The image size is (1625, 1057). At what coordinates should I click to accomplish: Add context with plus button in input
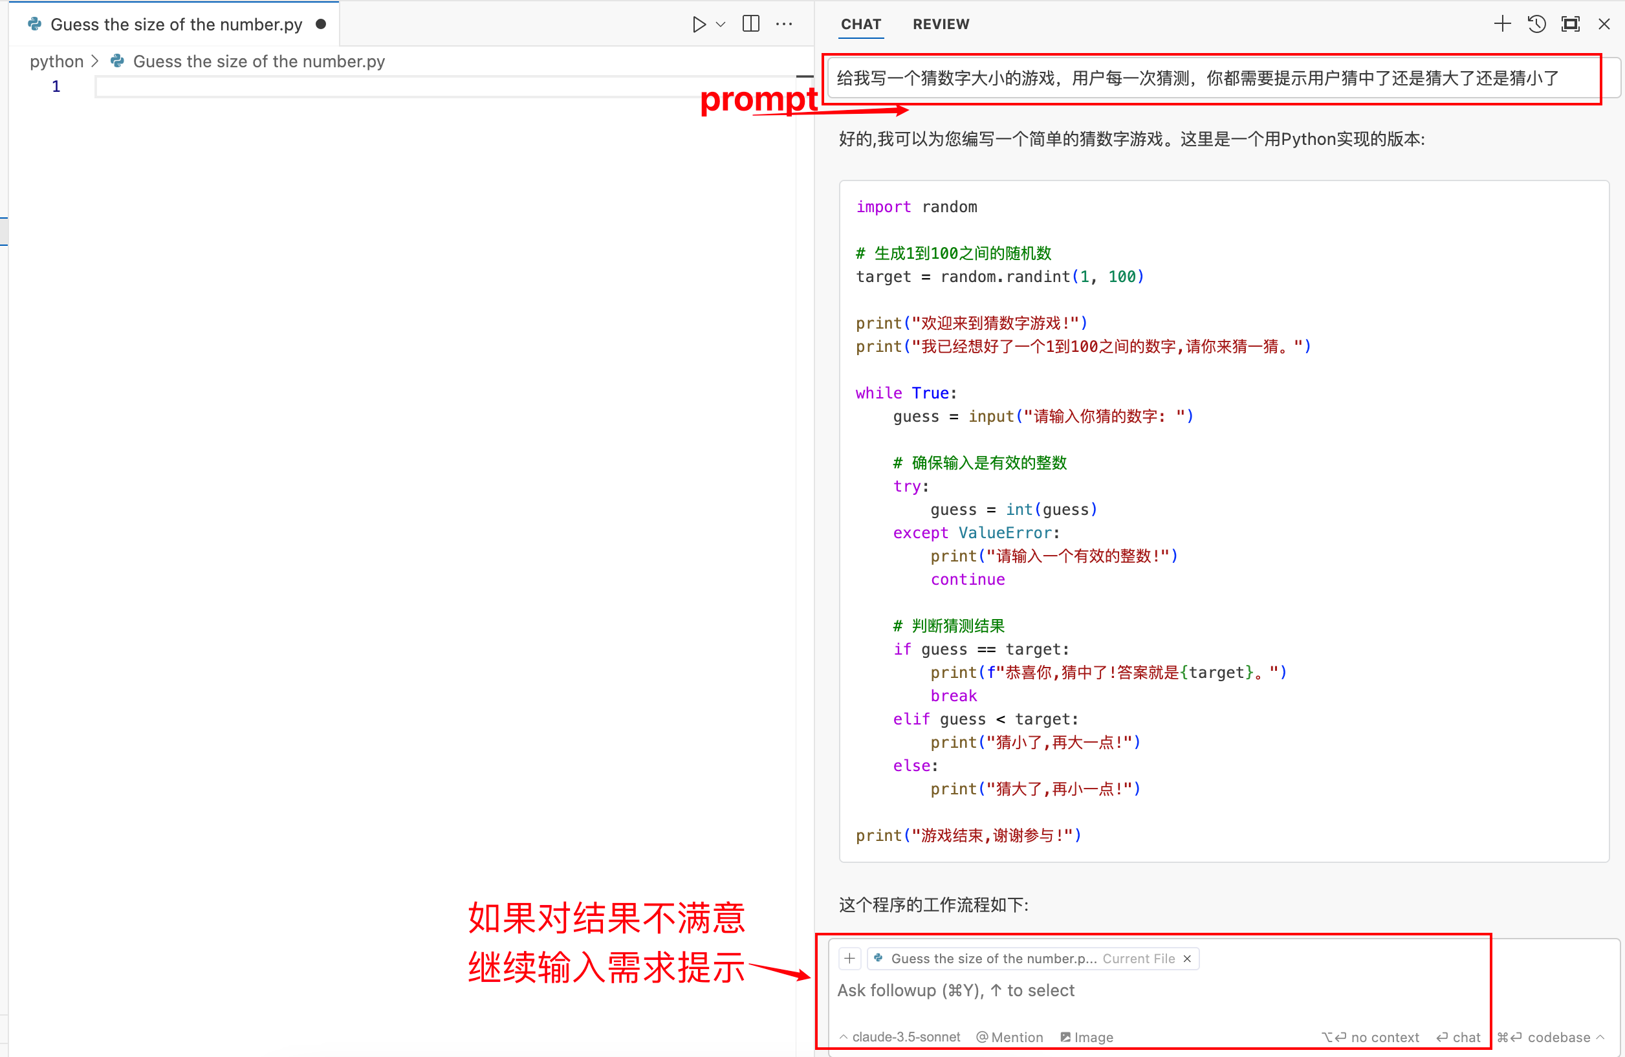[x=849, y=958]
